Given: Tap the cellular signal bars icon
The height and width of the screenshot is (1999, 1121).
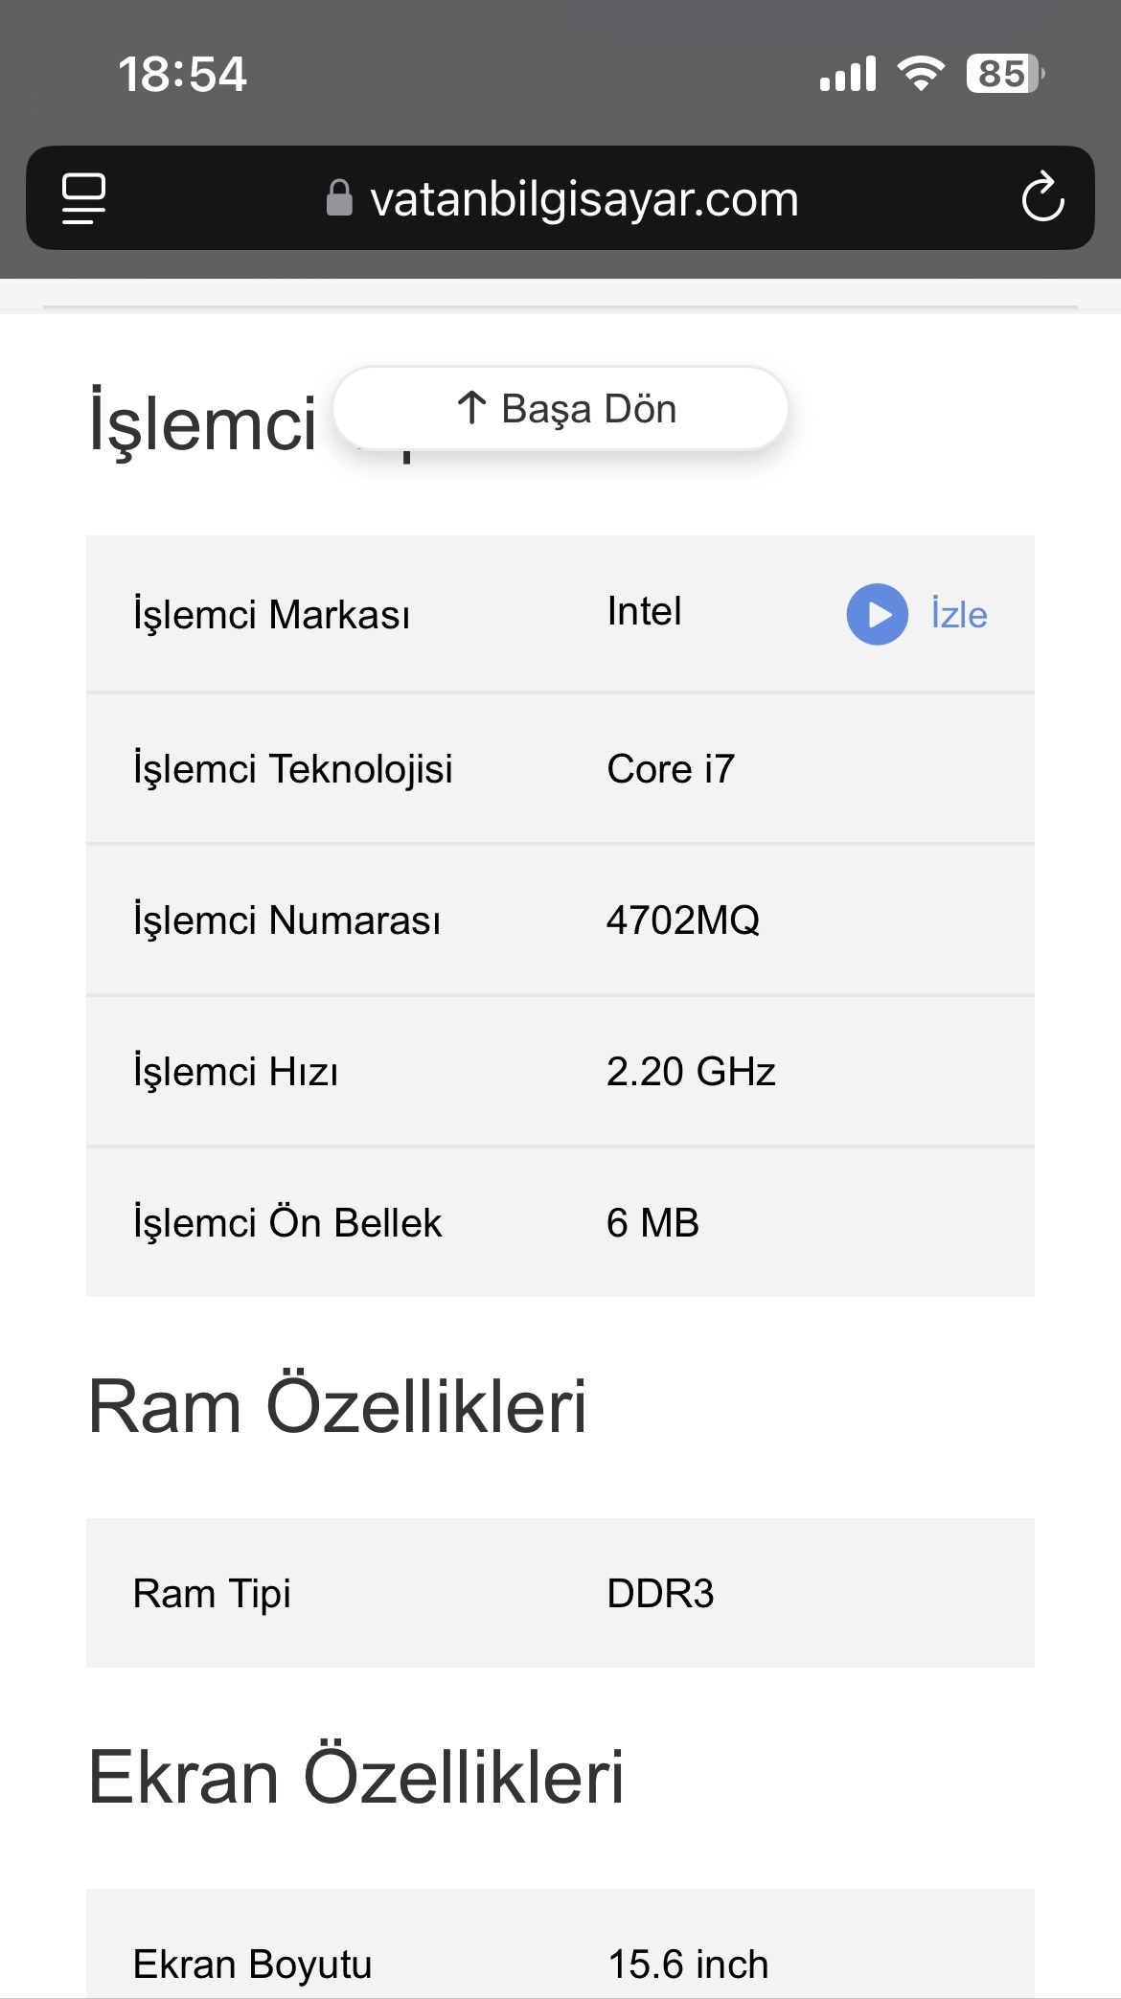Looking at the screenshot, I should pyautogui.click(x=848, y=74).
